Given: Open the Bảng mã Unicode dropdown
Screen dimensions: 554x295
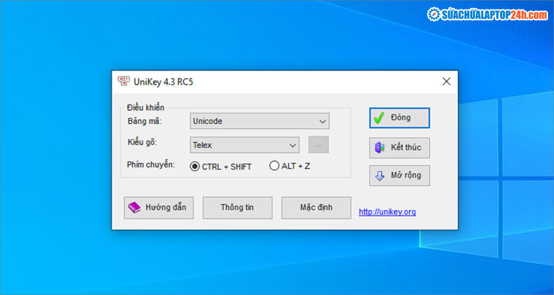Looking at the screenshot, I should (x=260, y=121).
